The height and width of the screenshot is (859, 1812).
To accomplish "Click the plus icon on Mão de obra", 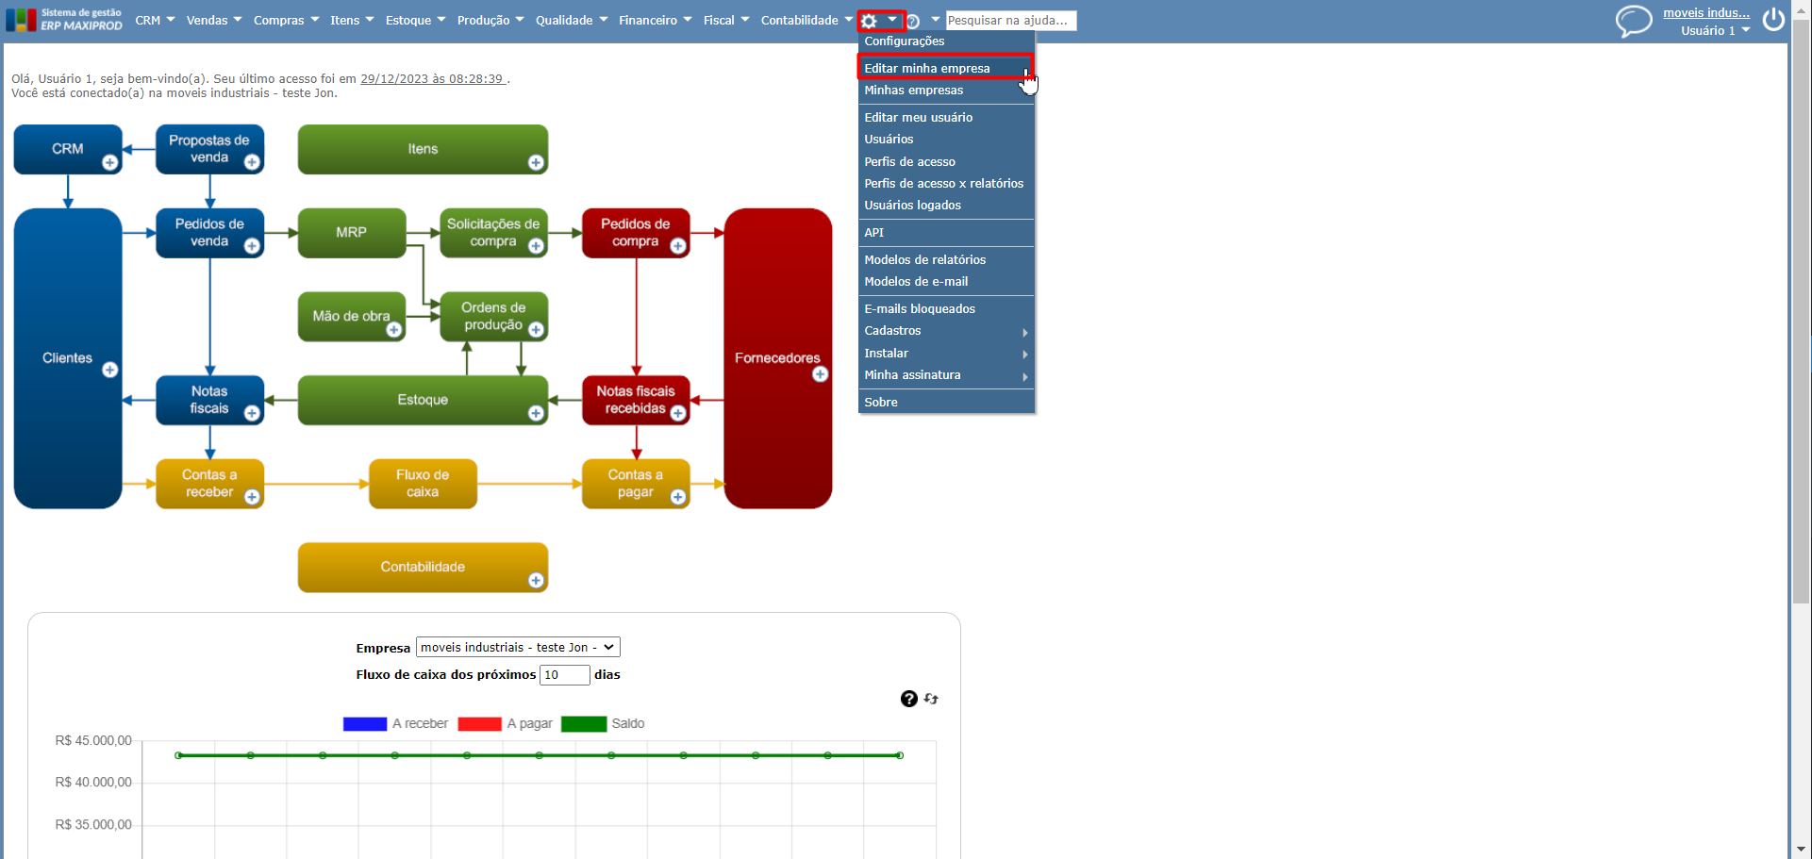I will click(394, 329).
